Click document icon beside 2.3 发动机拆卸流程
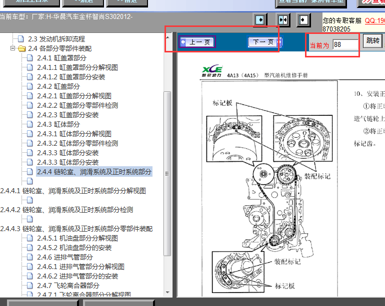Screen dimensions: 385x306 click(21, 39)
